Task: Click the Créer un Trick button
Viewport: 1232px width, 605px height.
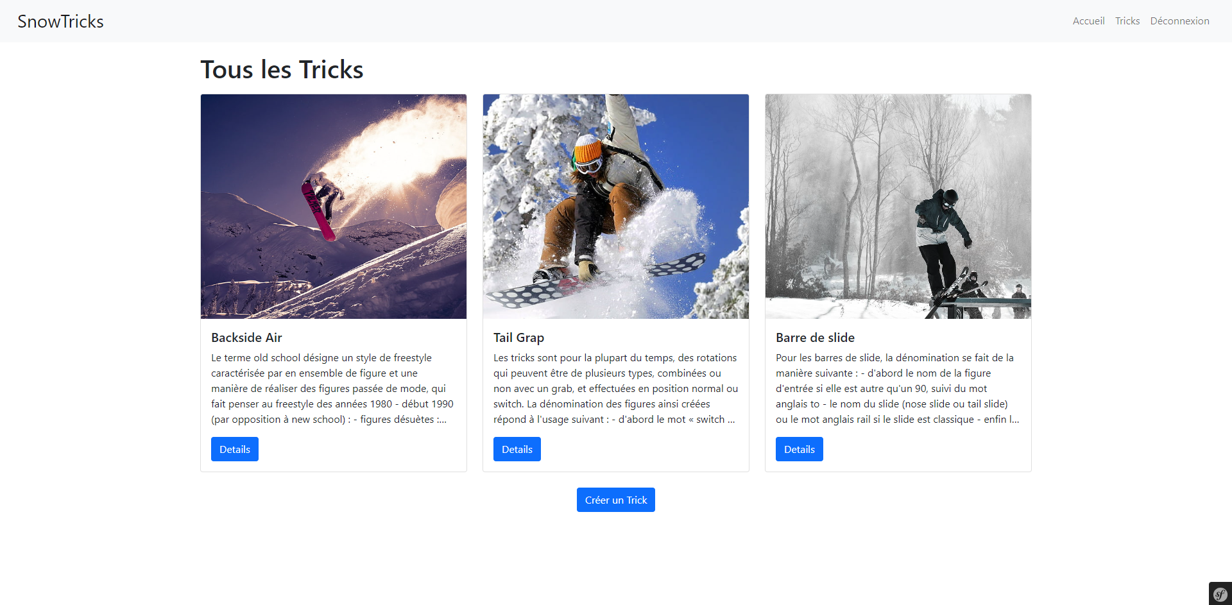Action: click(616, 500)
